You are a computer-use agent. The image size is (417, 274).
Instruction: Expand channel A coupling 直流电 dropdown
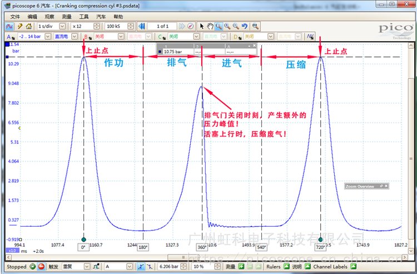(76, 36)
